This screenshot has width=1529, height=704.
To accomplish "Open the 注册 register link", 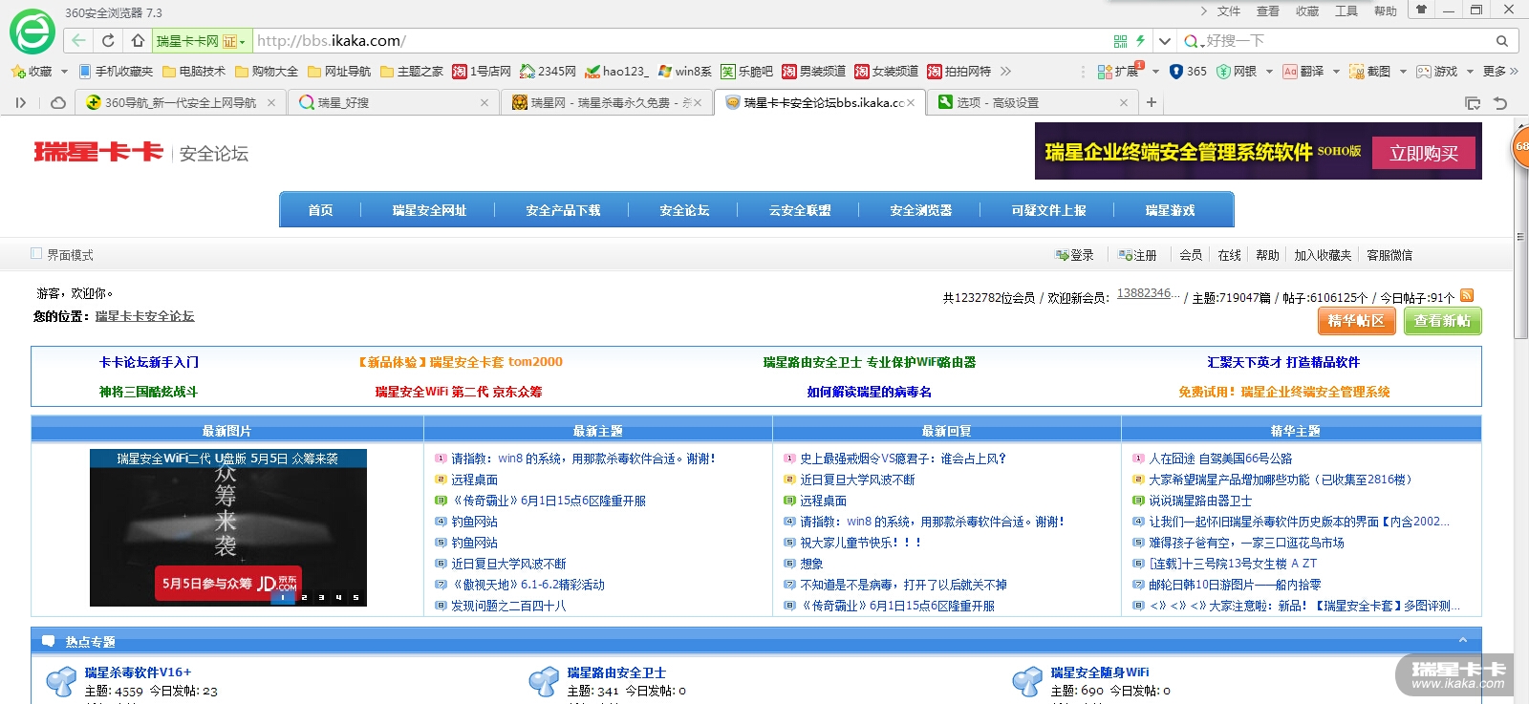I will 1137,255.
